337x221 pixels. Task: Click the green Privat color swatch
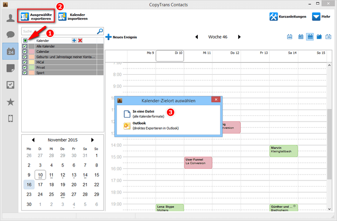31,68
